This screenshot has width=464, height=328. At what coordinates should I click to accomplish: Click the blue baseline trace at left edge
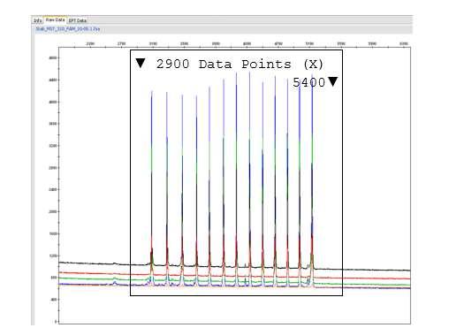61,284
